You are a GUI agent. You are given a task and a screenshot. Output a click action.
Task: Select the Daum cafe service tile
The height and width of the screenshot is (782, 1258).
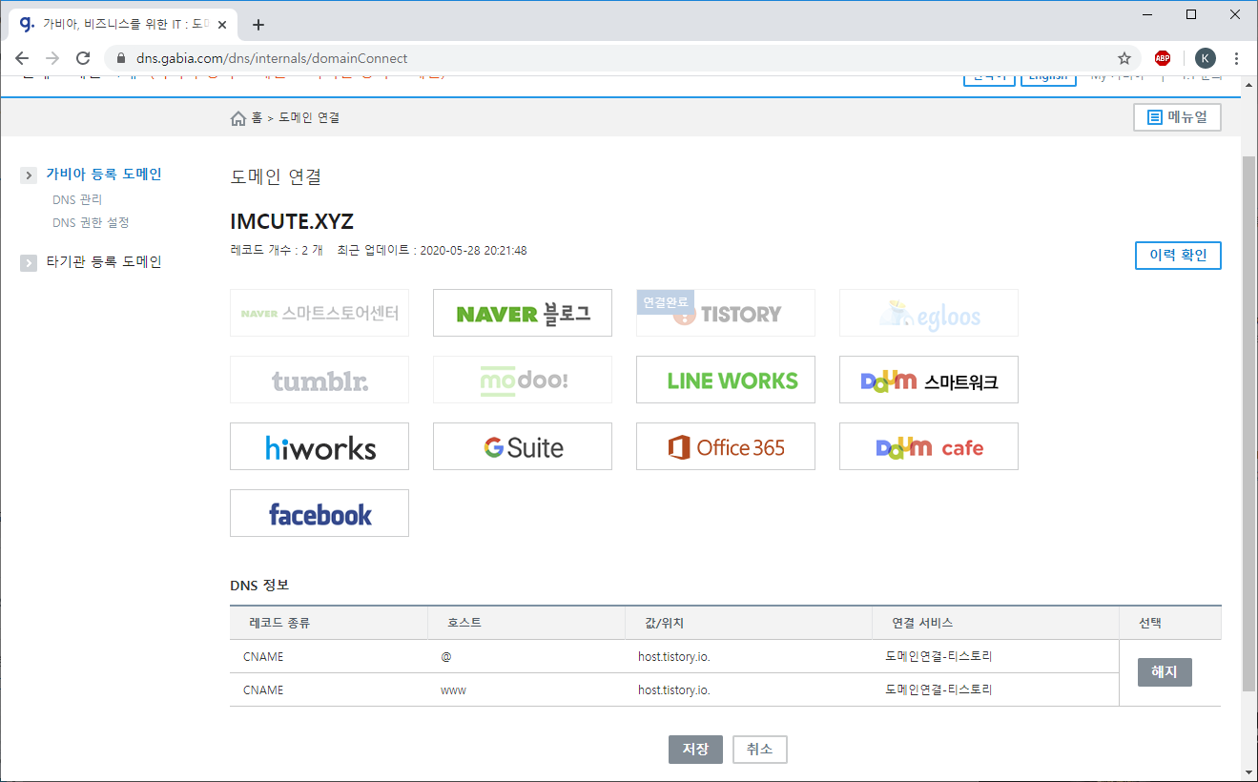[929, 446]
